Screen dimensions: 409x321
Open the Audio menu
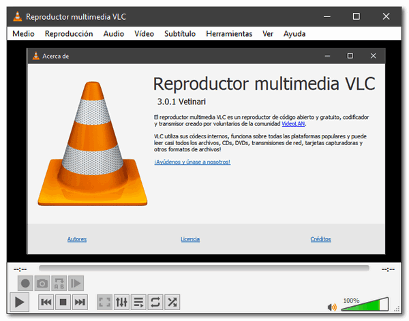coord(114,33)
